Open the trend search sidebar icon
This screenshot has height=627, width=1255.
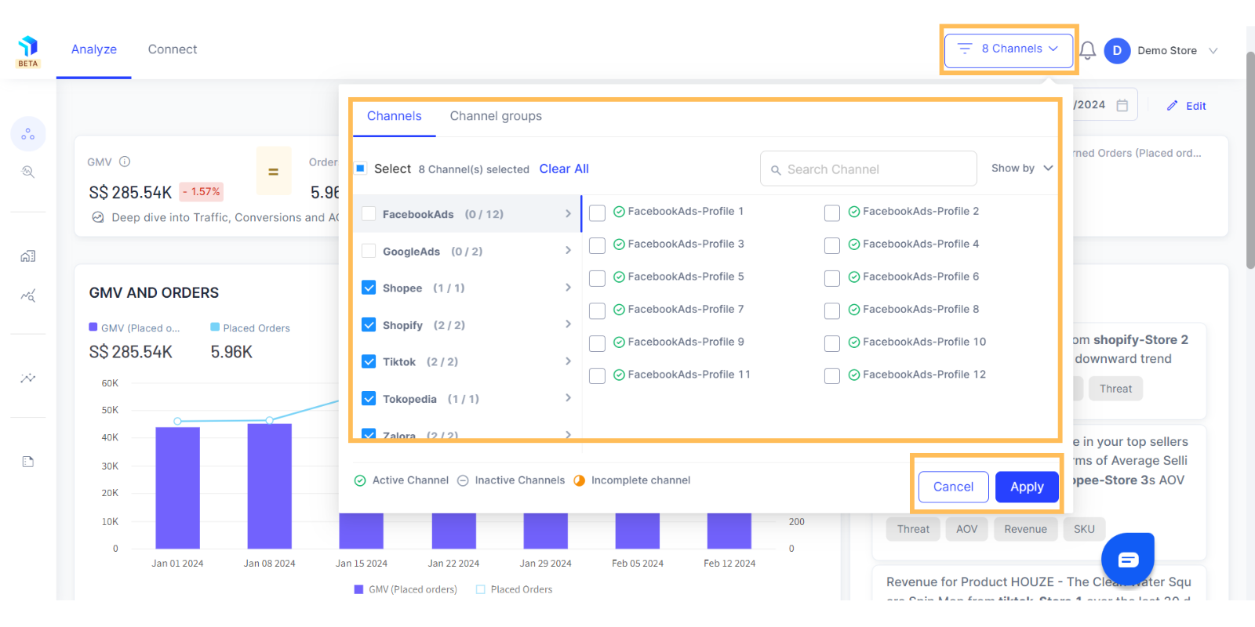(x=28, y=295)
